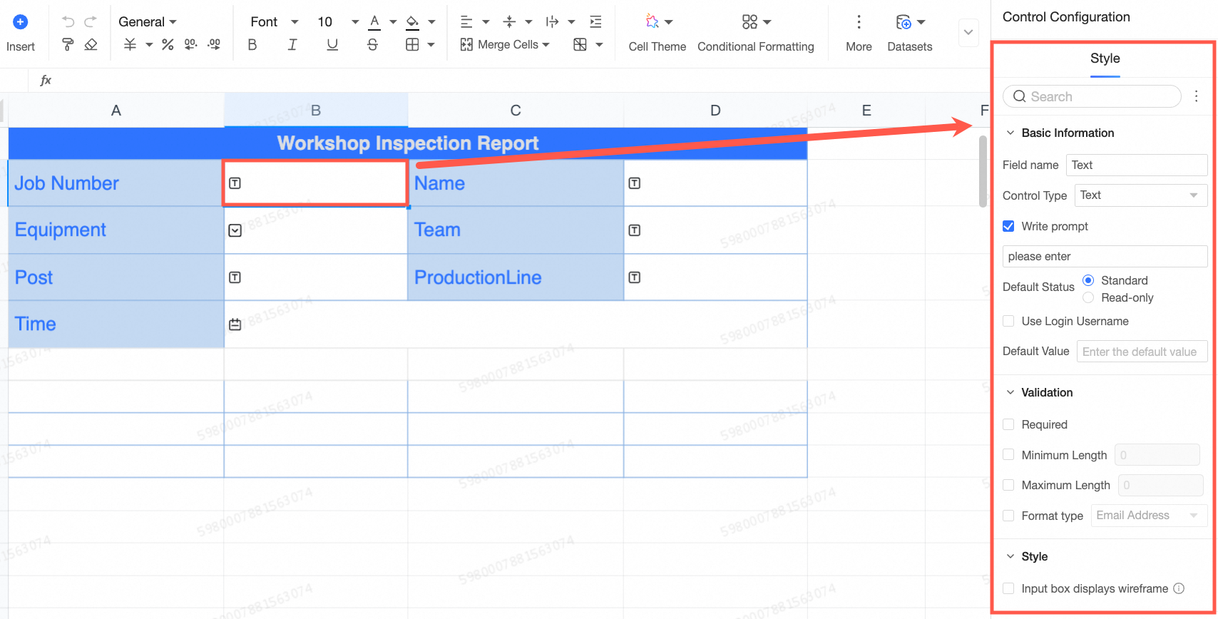Select column B header
This screenshot has height=619, width=1218.
(x=316, y=111)
